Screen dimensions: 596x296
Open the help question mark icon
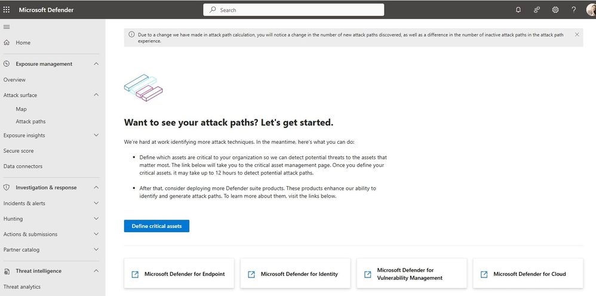pyautogui.click(x=573, y=10)
